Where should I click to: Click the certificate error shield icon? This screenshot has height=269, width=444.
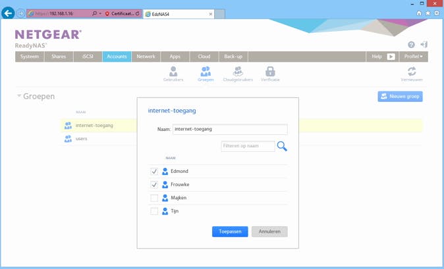[x=107, y=14]
